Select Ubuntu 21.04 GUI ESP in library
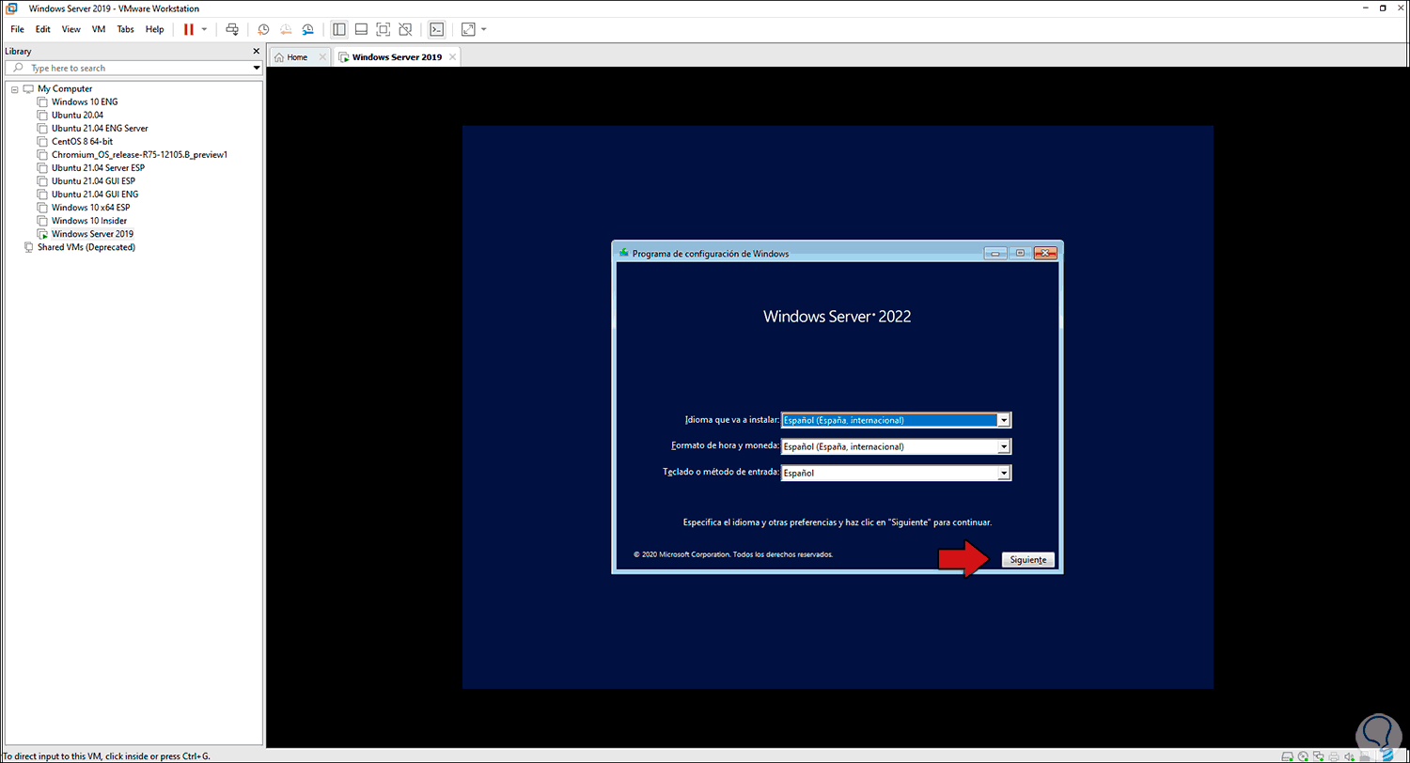 (93, 180)
